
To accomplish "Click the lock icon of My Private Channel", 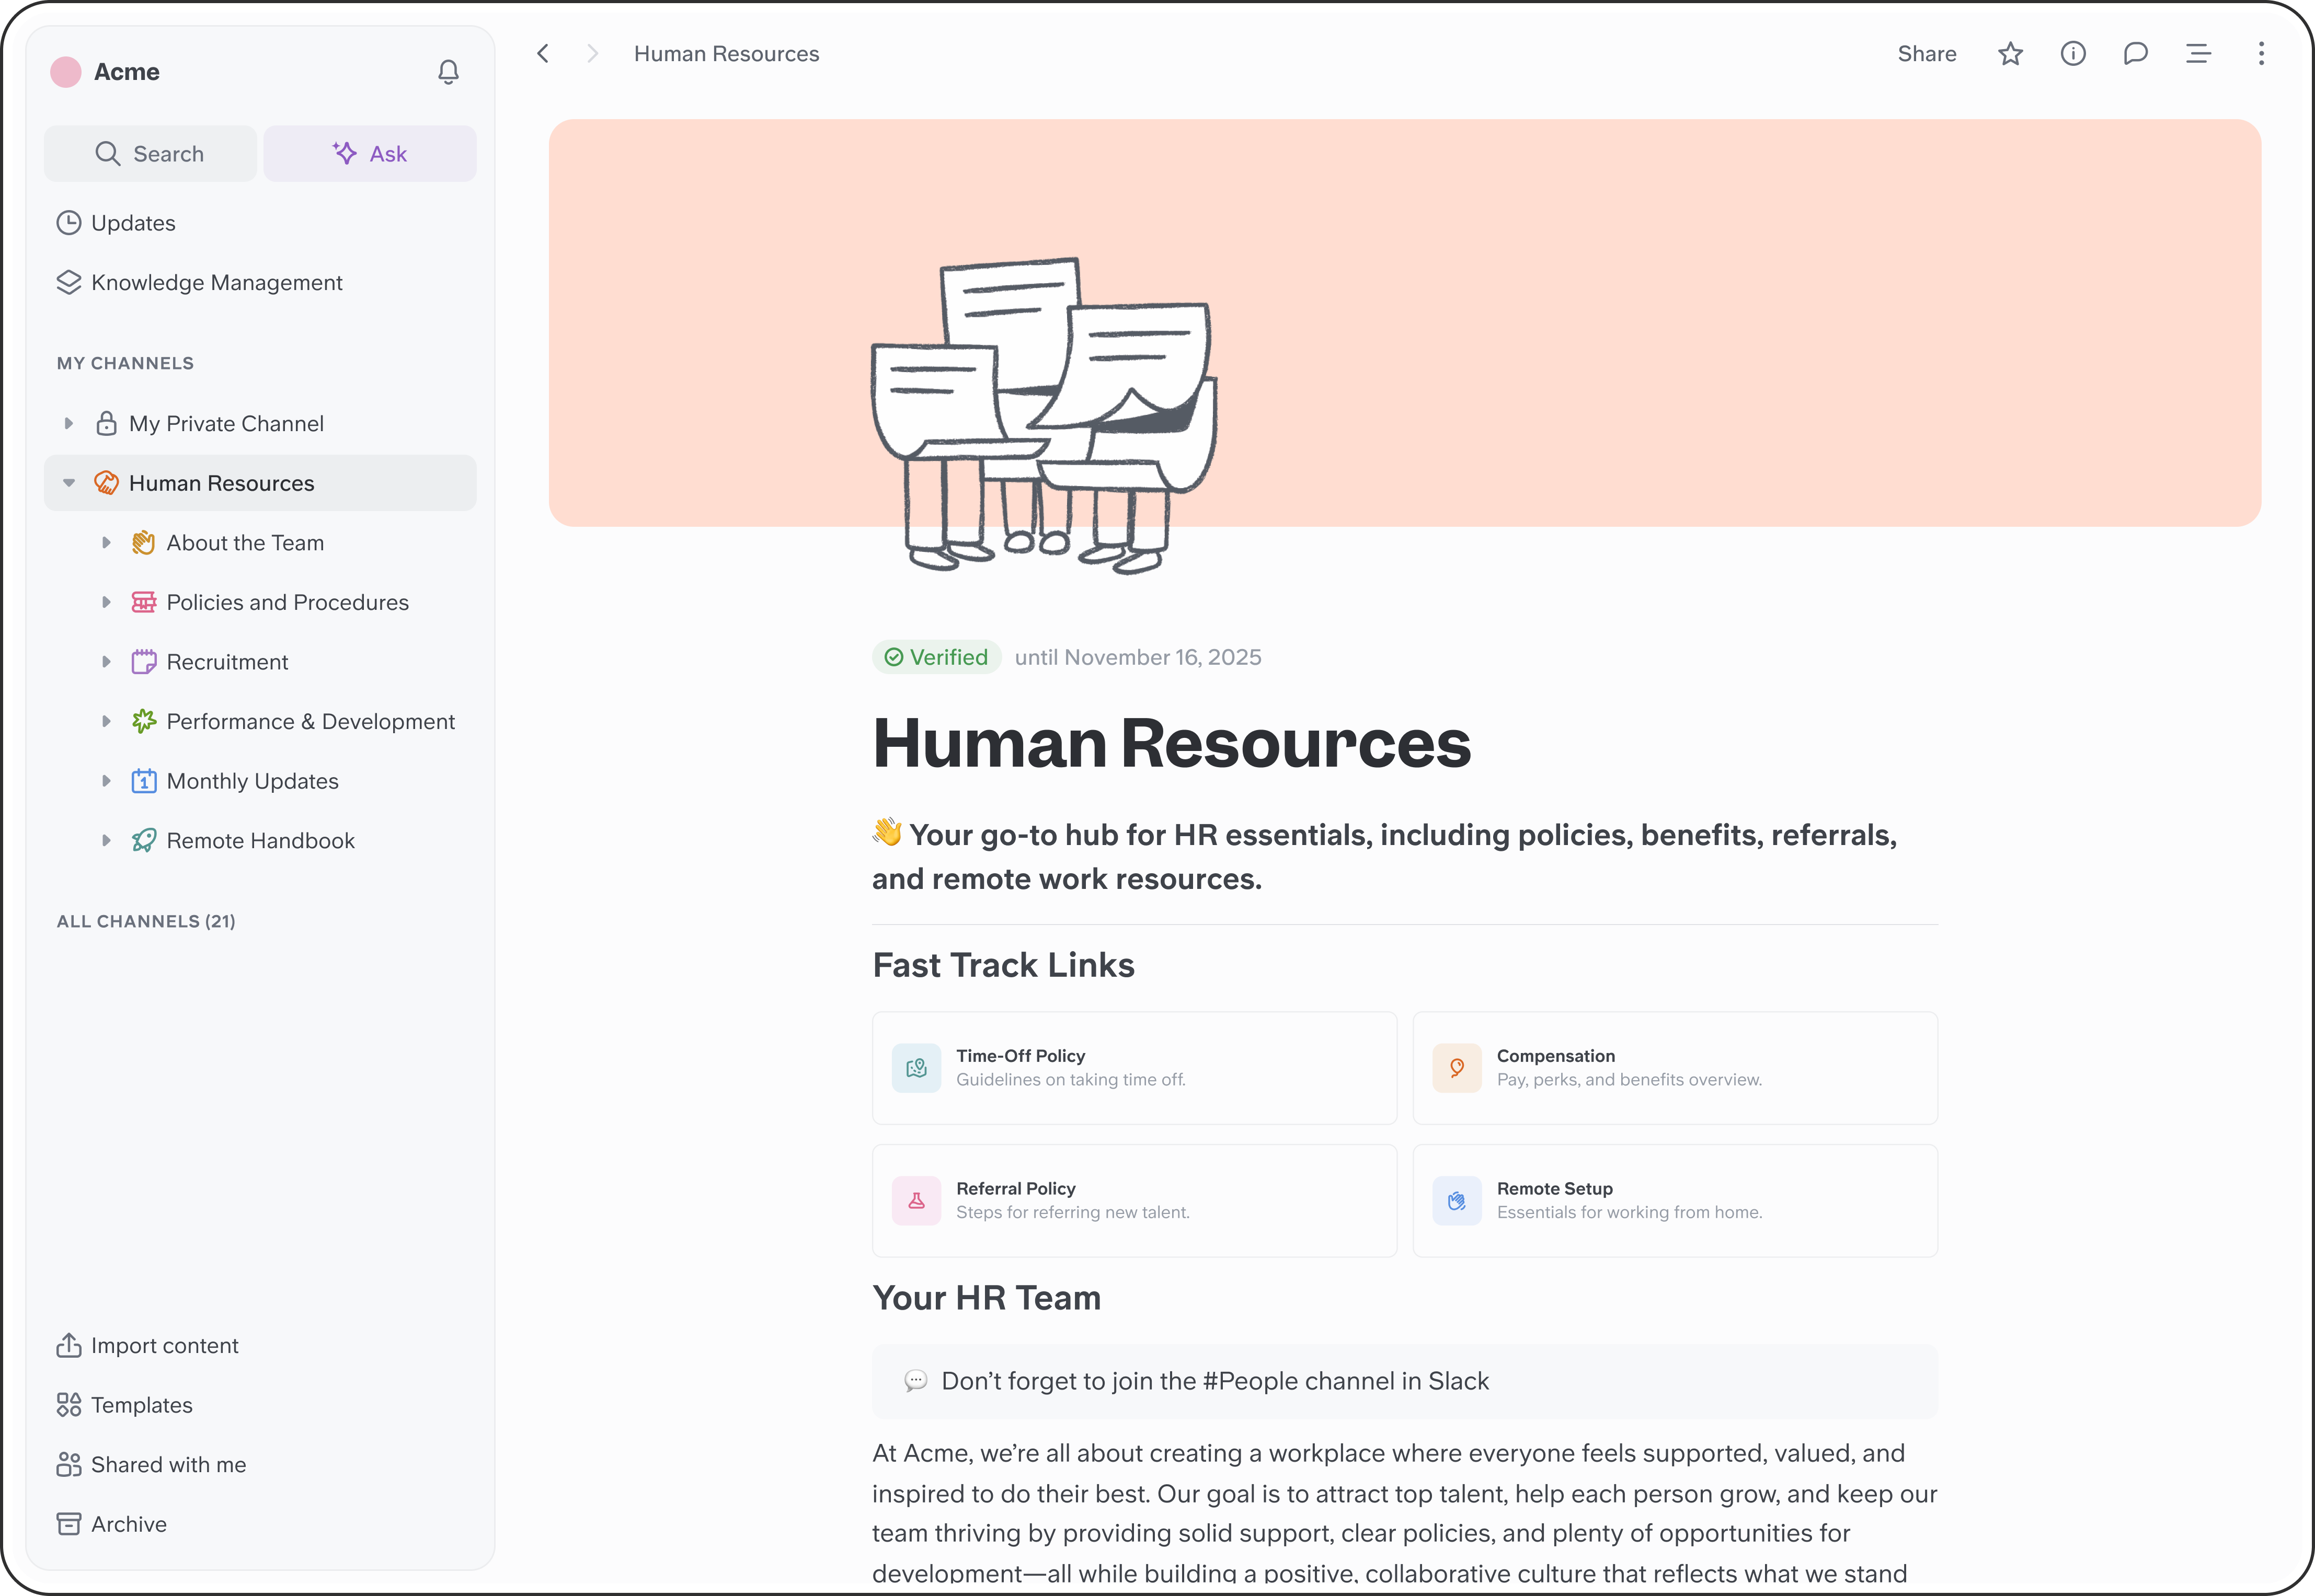I will (106, 423).
